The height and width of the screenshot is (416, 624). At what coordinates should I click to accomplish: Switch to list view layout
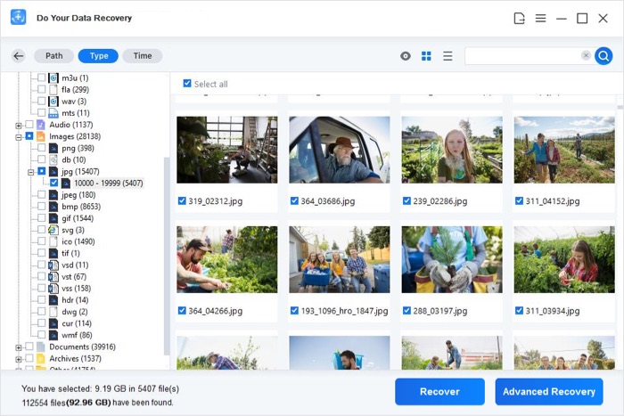pos(447,56)
